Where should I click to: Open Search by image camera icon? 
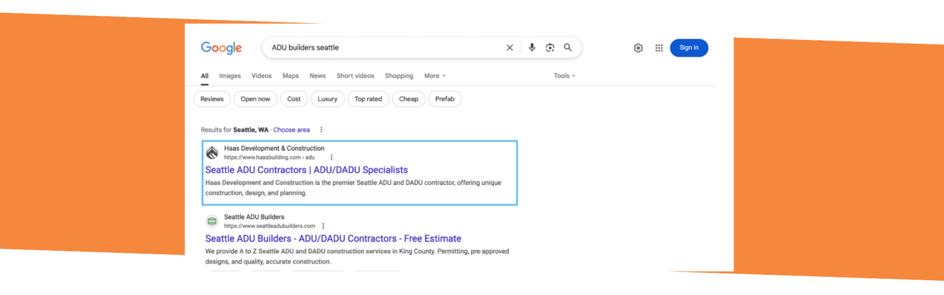550,48
